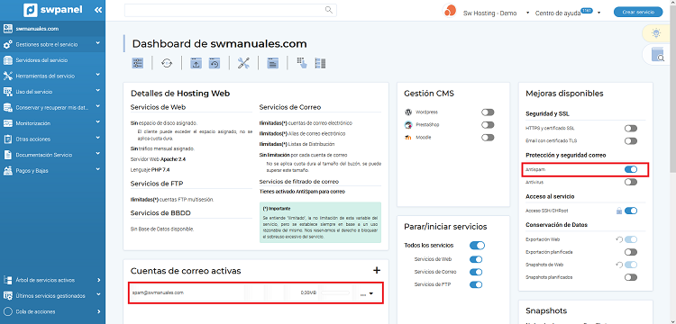
Task: Click the Monitorización sidebar icon
Action: (x=8, y=123)
